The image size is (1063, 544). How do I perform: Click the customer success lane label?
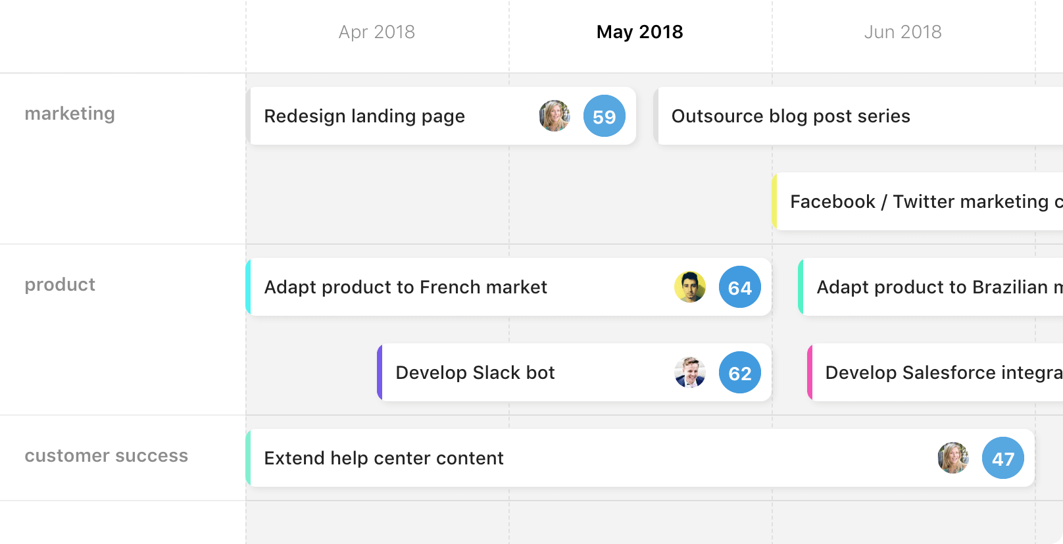tap(106, 455)
